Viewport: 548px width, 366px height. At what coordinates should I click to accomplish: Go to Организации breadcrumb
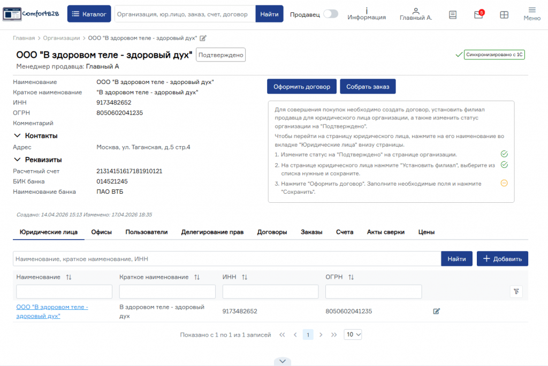point(61,38)
